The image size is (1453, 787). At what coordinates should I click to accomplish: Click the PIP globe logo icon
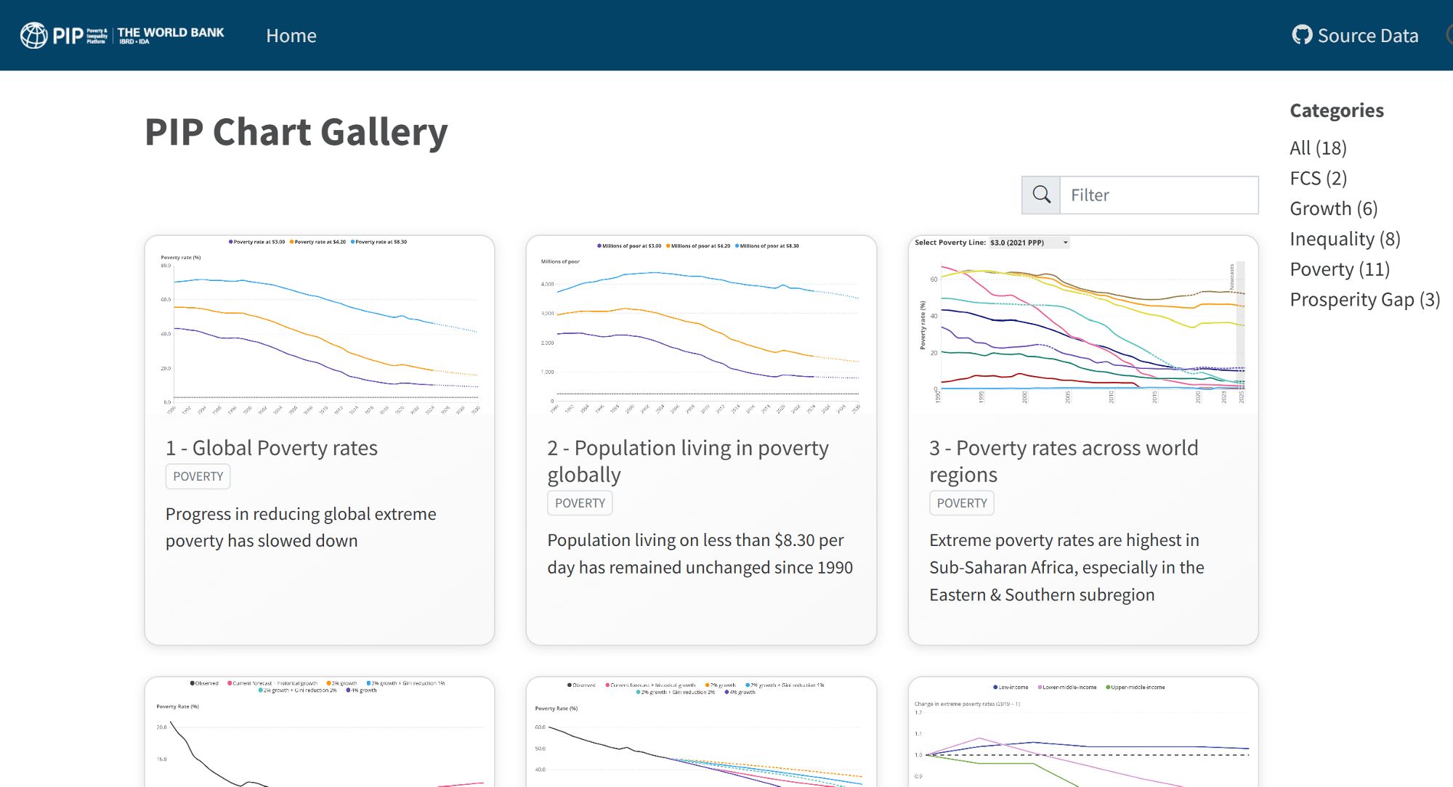click(33, 35)
